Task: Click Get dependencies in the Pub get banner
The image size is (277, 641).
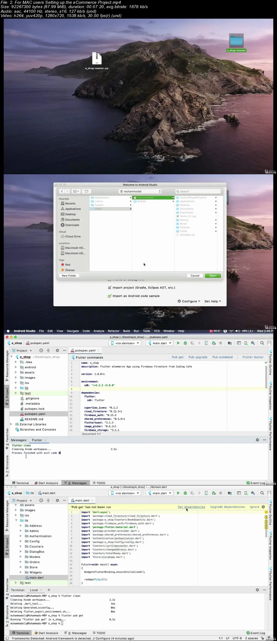Action: pos(191,507)
